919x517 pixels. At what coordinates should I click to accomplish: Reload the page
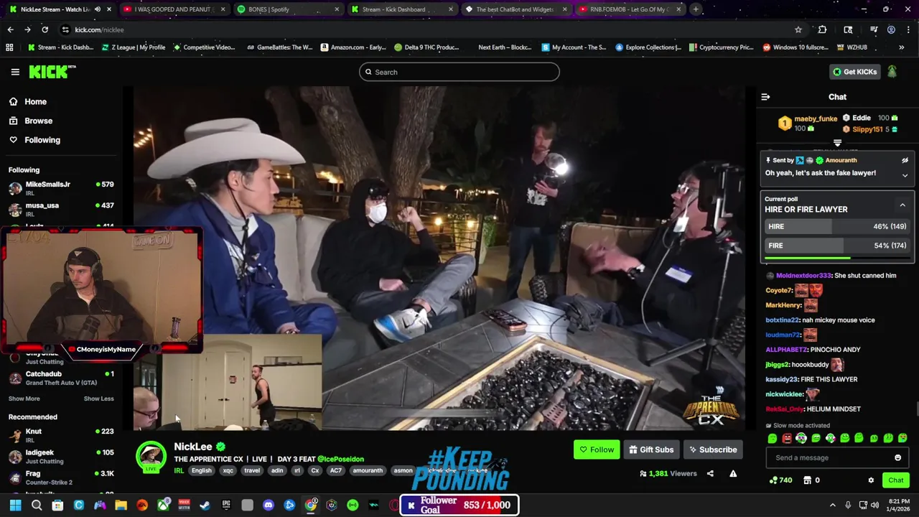click(45, 29)
